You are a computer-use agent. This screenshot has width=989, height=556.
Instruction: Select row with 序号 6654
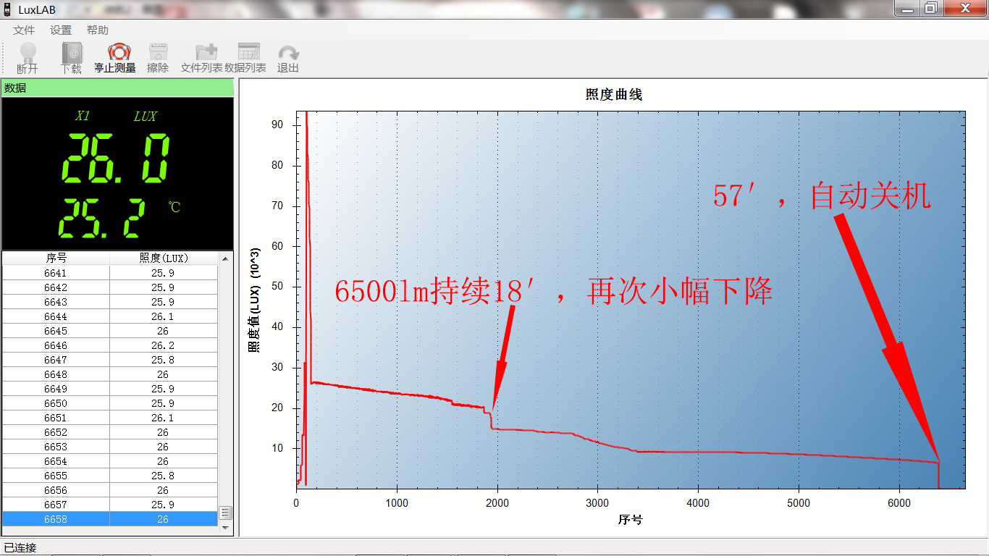coord(109,461)
